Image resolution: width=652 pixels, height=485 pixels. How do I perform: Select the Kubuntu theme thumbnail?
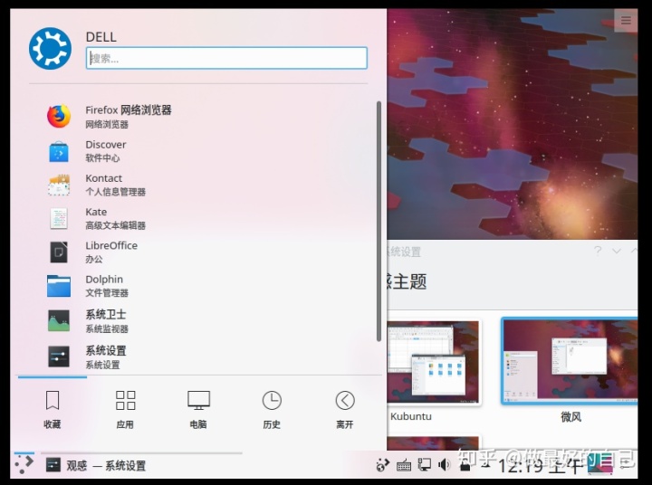point(434,362)
